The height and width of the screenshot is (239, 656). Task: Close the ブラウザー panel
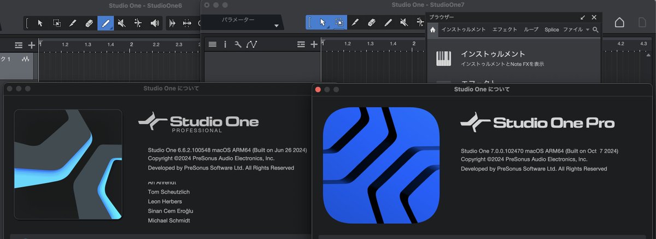click(x=594, y=17)
